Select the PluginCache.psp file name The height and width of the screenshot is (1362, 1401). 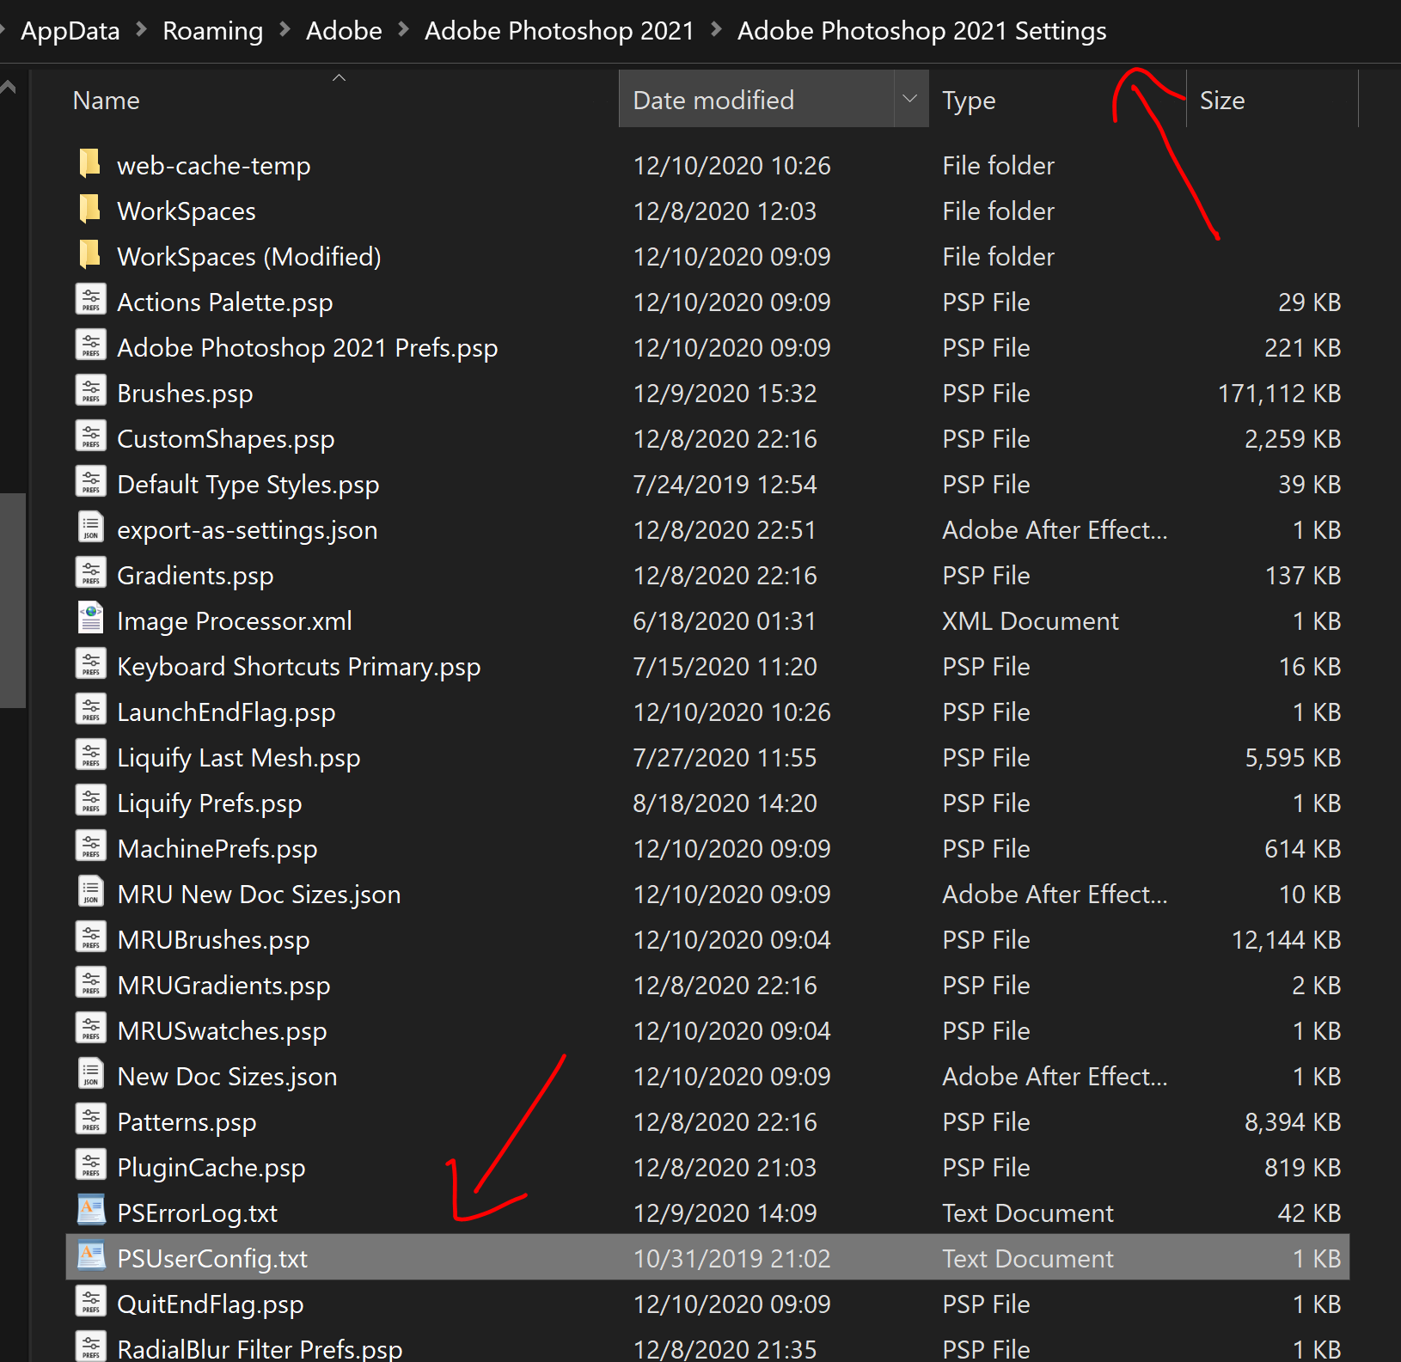pyautogui.click(x=211, y=1167)
